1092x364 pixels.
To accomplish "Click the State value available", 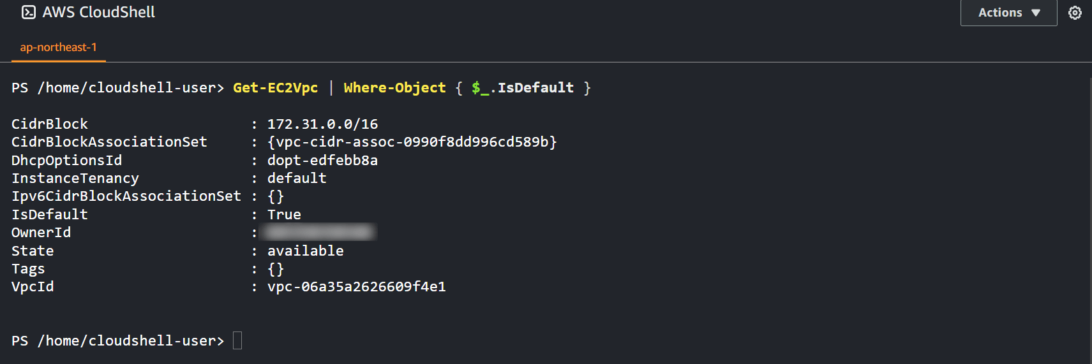I will pyautogui.click(x=305, y=251).
